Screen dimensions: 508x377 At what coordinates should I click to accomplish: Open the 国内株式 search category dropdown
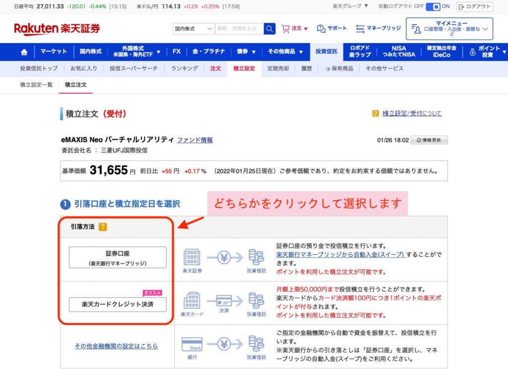(193, 28)
